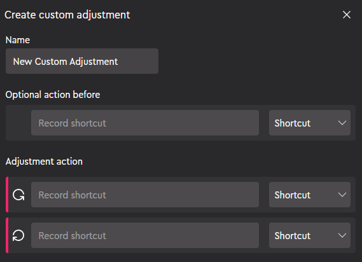Close the Create custom adjustment dialog

tap(347, 15)
